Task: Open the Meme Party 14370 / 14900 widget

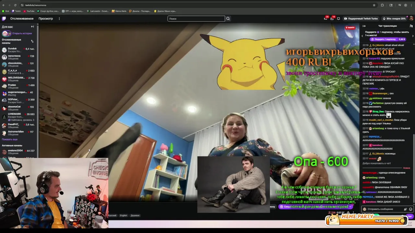Action: click(x=367, y=220)
